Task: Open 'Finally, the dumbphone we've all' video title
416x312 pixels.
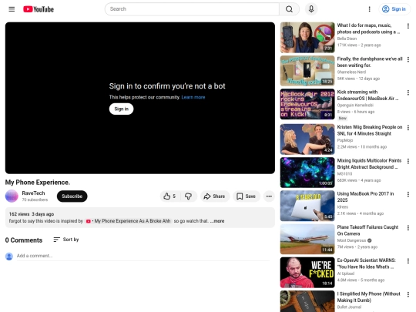Action: point(370,62)
